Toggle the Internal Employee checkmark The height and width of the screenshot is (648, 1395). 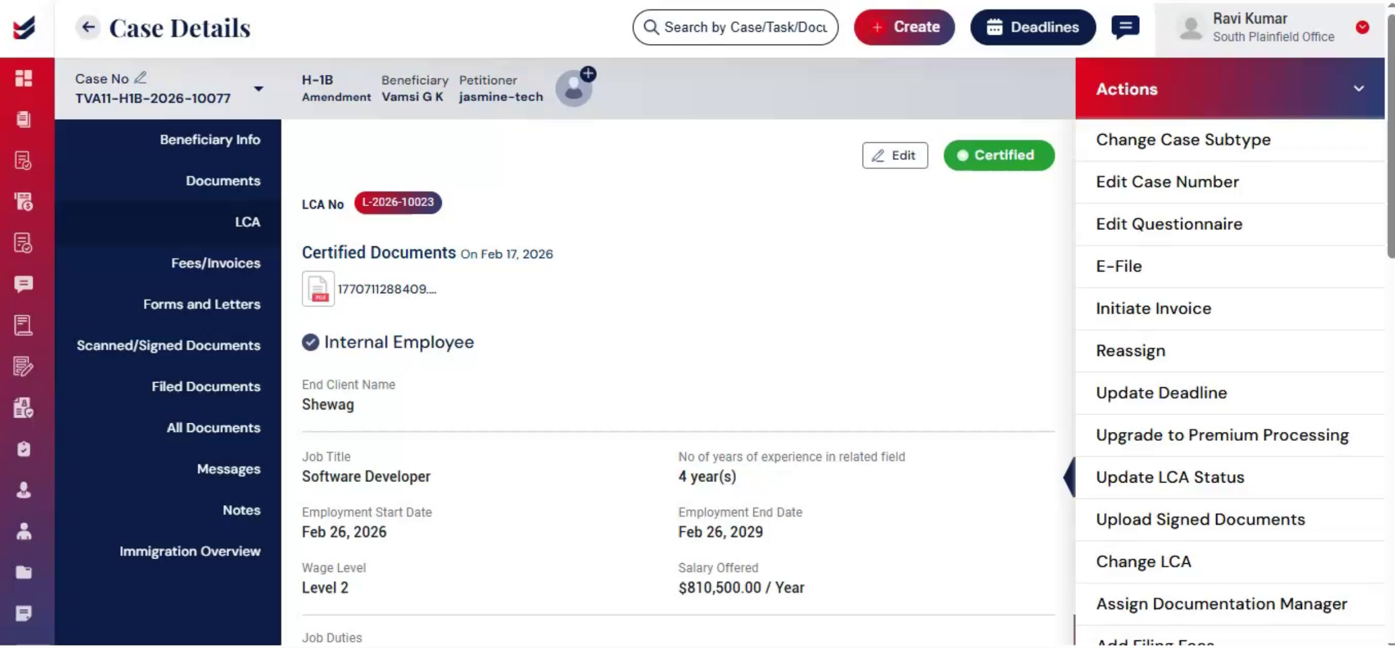click(x=310, y=342)
